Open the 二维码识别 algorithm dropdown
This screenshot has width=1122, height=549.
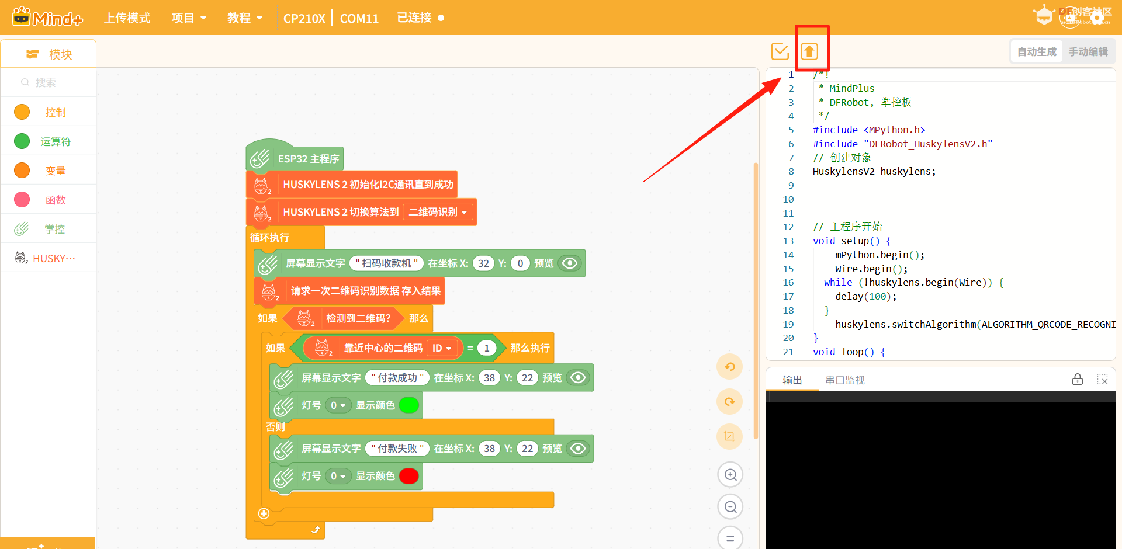[438, 212]
